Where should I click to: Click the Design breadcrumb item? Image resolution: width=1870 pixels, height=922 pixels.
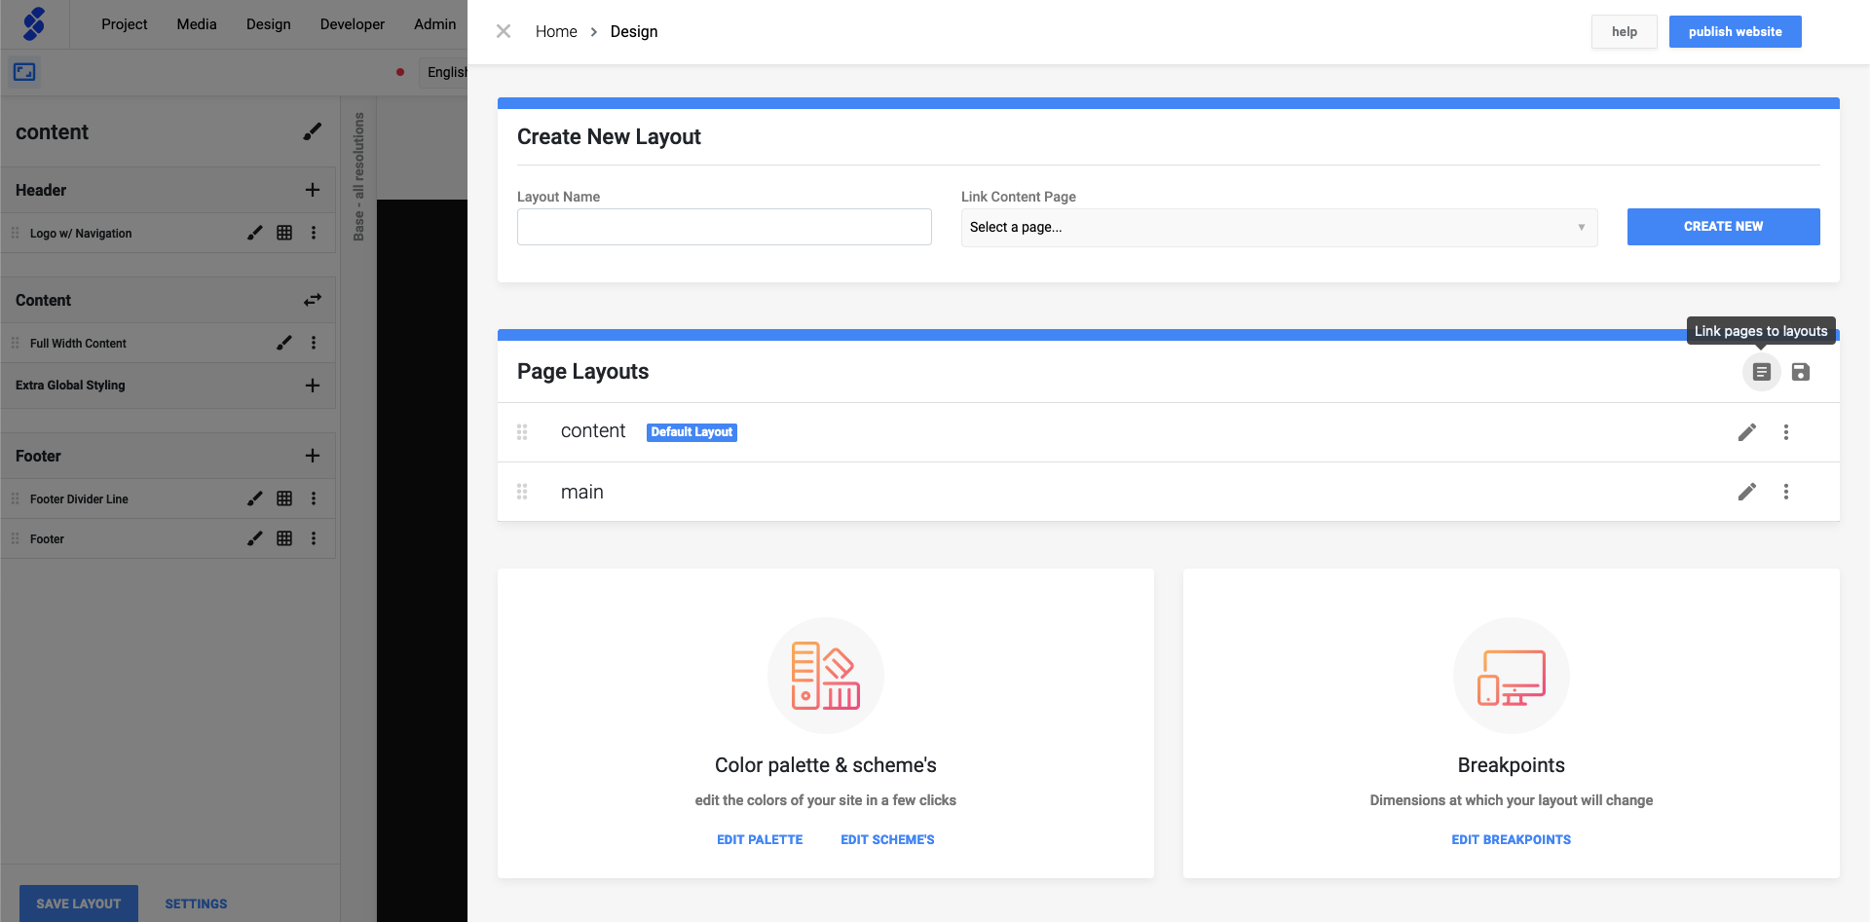click(x=634, y=31)
